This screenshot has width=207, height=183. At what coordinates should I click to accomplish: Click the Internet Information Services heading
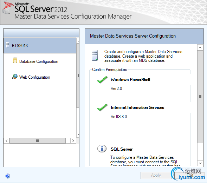137,107
